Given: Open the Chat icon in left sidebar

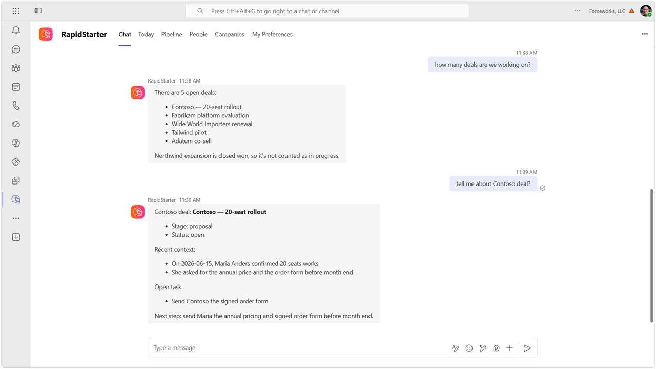Looking at the screenshot, I should point(16,49).
